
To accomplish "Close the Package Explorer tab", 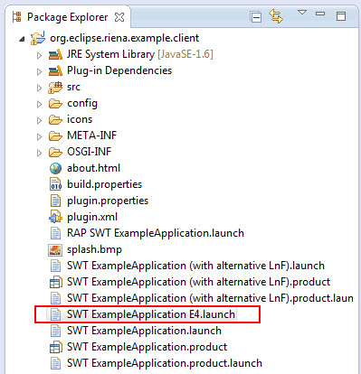I will (x=119, y=17).
